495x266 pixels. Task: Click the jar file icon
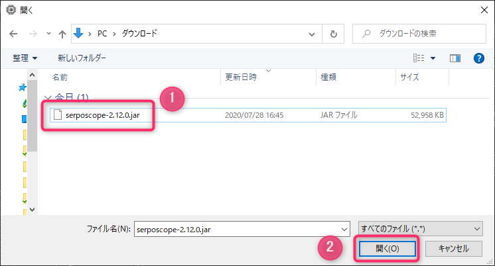click(x=58, y=114)
